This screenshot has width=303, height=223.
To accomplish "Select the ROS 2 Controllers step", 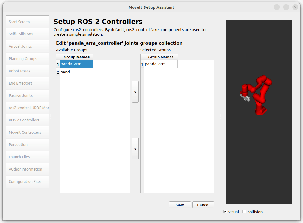I will tap(28, 120).
